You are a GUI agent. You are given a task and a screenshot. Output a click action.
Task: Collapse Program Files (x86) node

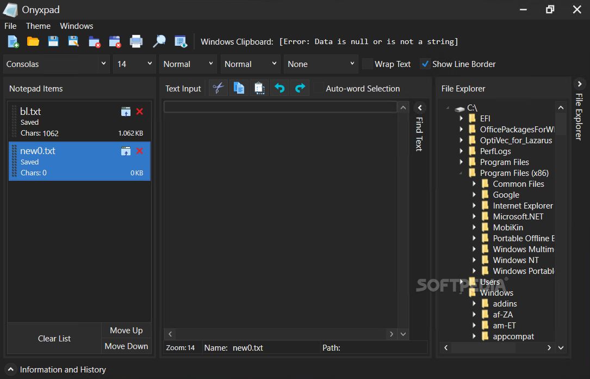pos(461,173)
